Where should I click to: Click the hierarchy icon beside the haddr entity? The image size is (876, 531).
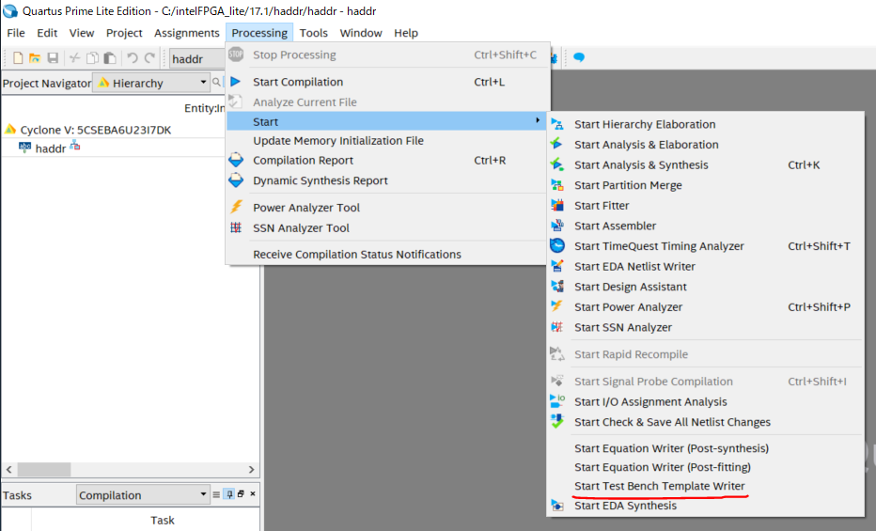click(75, 147)
